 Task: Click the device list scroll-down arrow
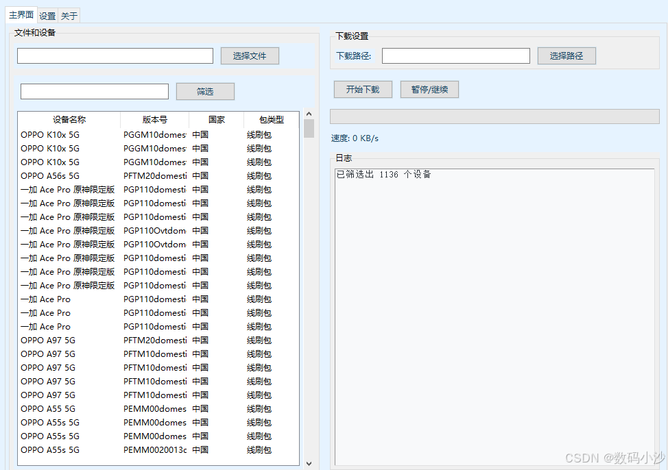point(309,464)
